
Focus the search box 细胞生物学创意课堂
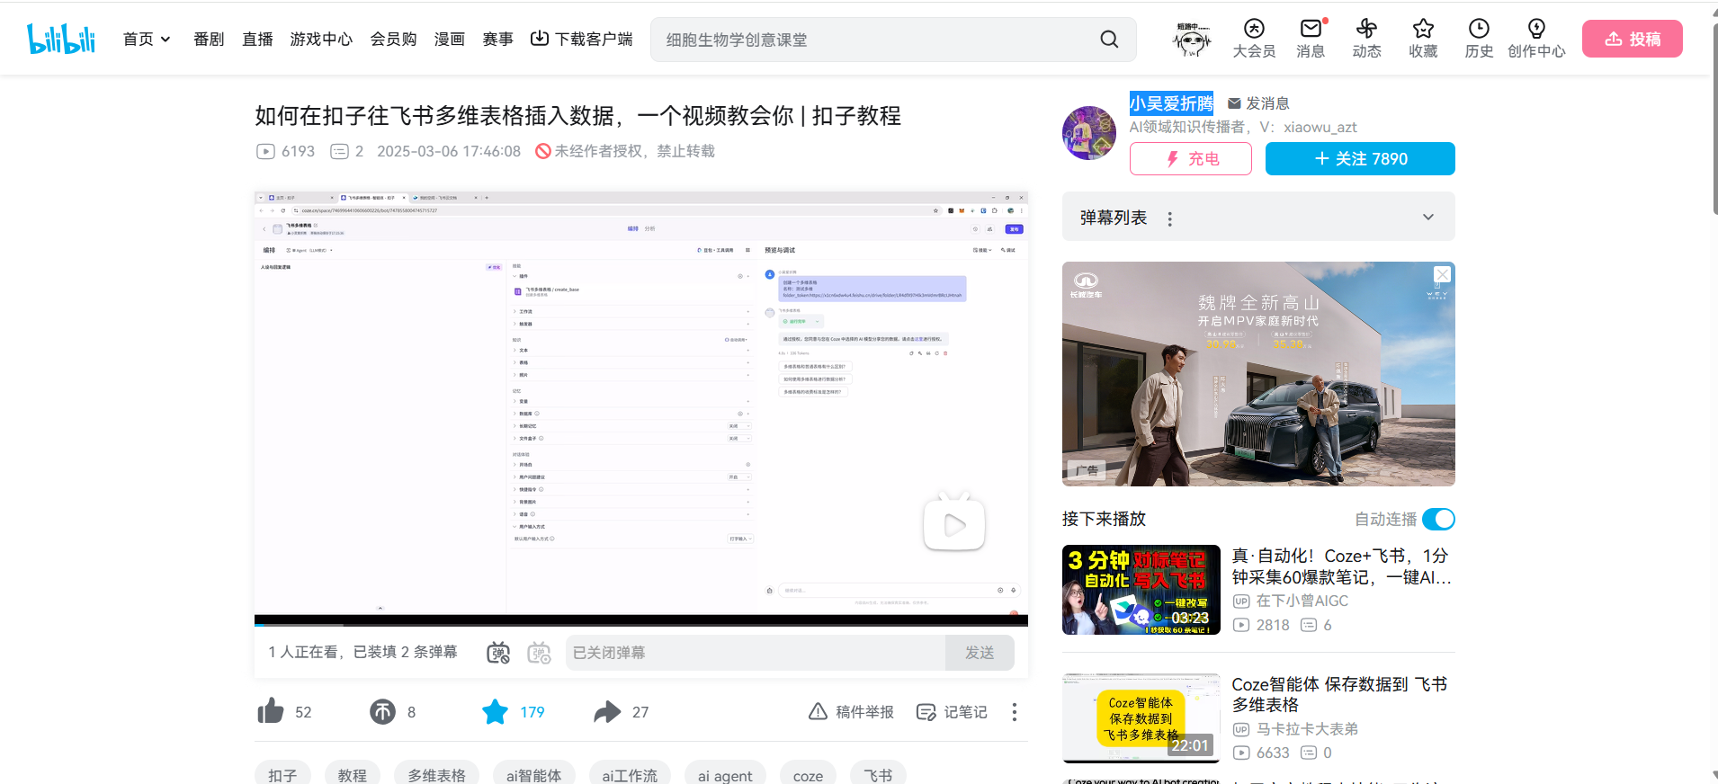872,40
